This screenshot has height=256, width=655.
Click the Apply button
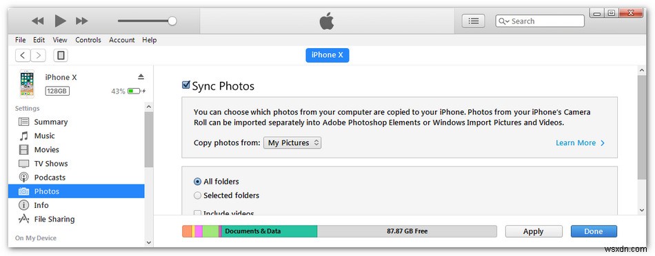pyautogui.click(x=534, y=231)
